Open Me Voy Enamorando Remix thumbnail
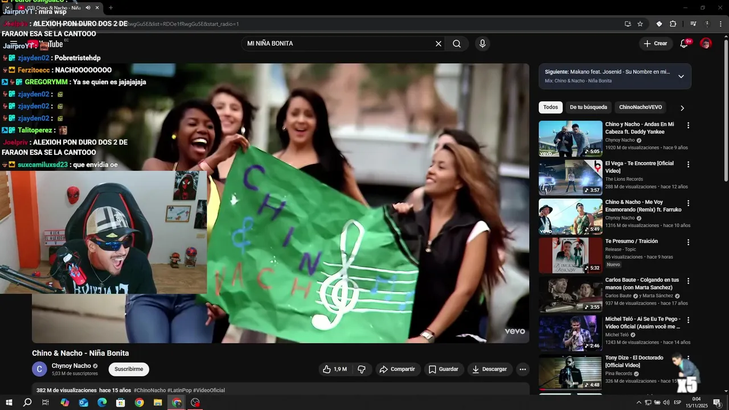The width and height of the screenshot is (729, 410). coord(570,216)
